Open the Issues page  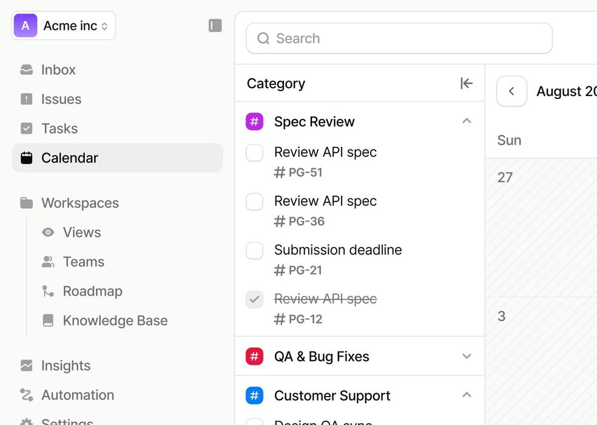pos(61,99)
